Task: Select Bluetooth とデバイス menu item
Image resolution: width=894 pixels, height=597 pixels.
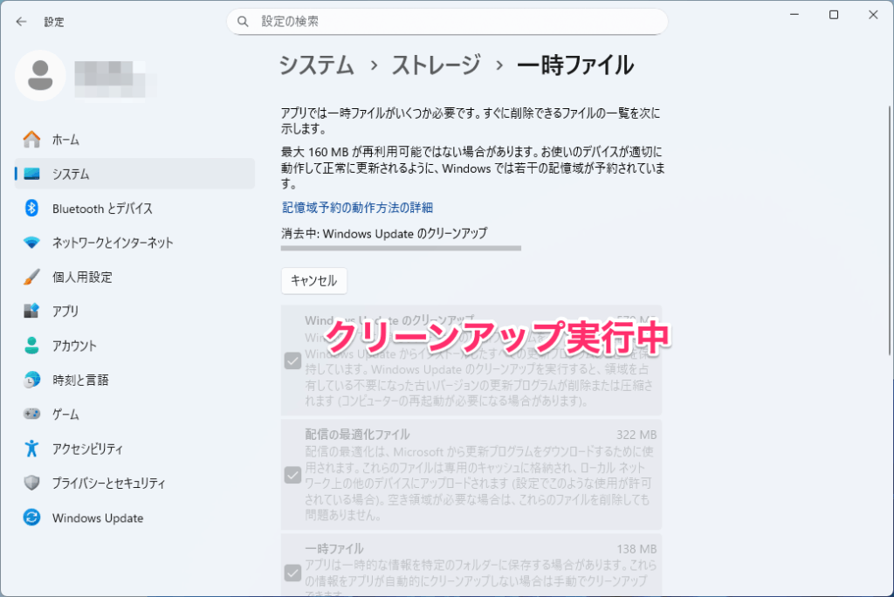Action: coord(134,208)
